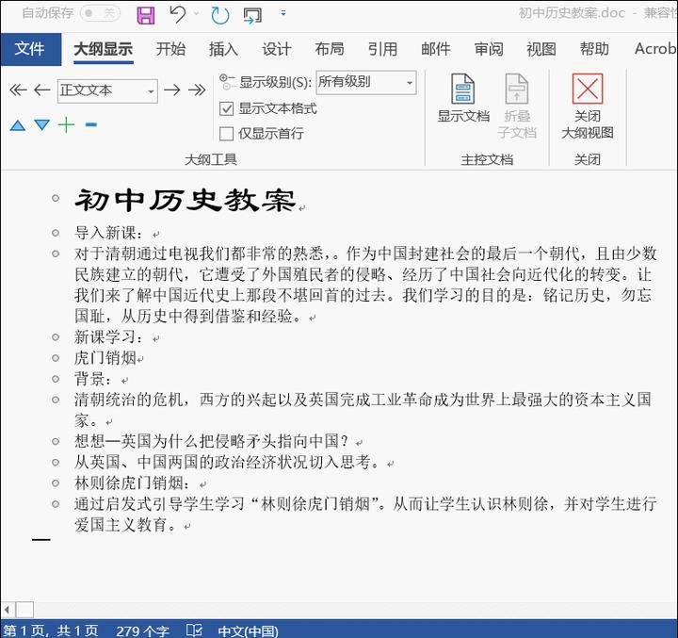Viewport: 678px width, 638px height.
Task: Click the 关闭大纲视图 button
Action: click(x=588, y=106)
